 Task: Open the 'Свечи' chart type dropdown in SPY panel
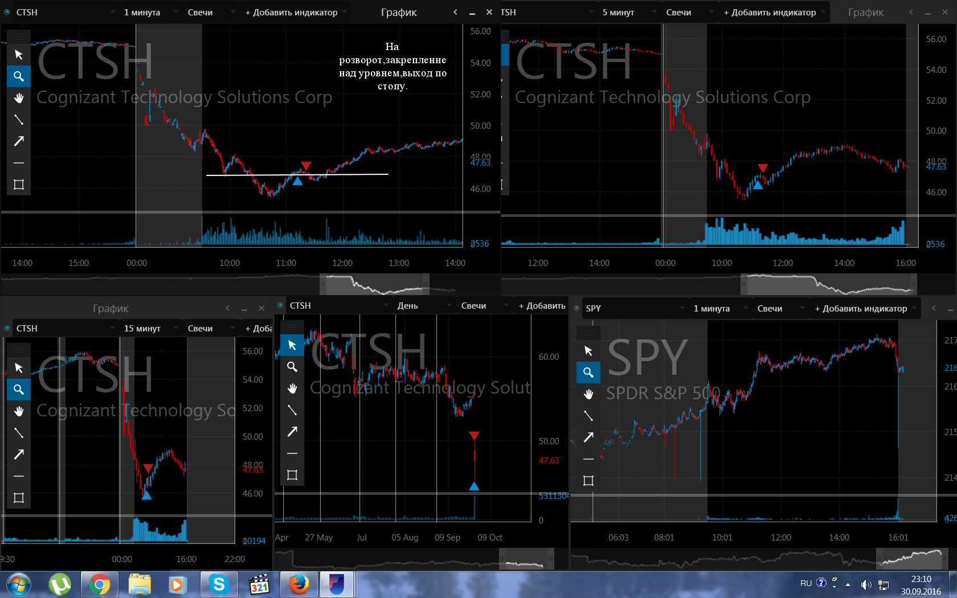(780, 308)
